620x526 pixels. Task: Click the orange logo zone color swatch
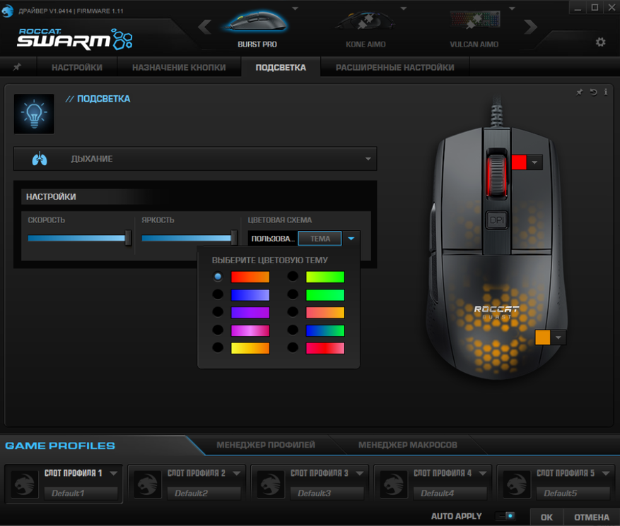click(x=542, y=337)
